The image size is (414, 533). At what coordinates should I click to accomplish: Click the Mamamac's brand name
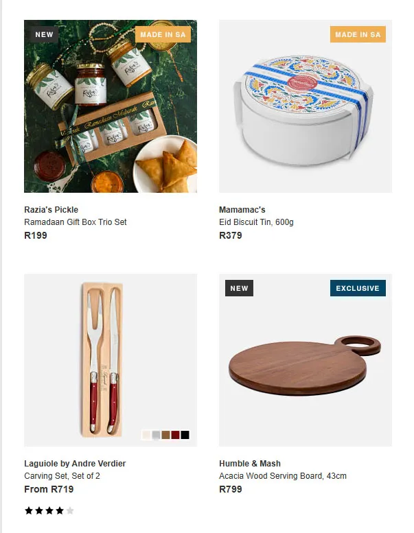(242, 210)
